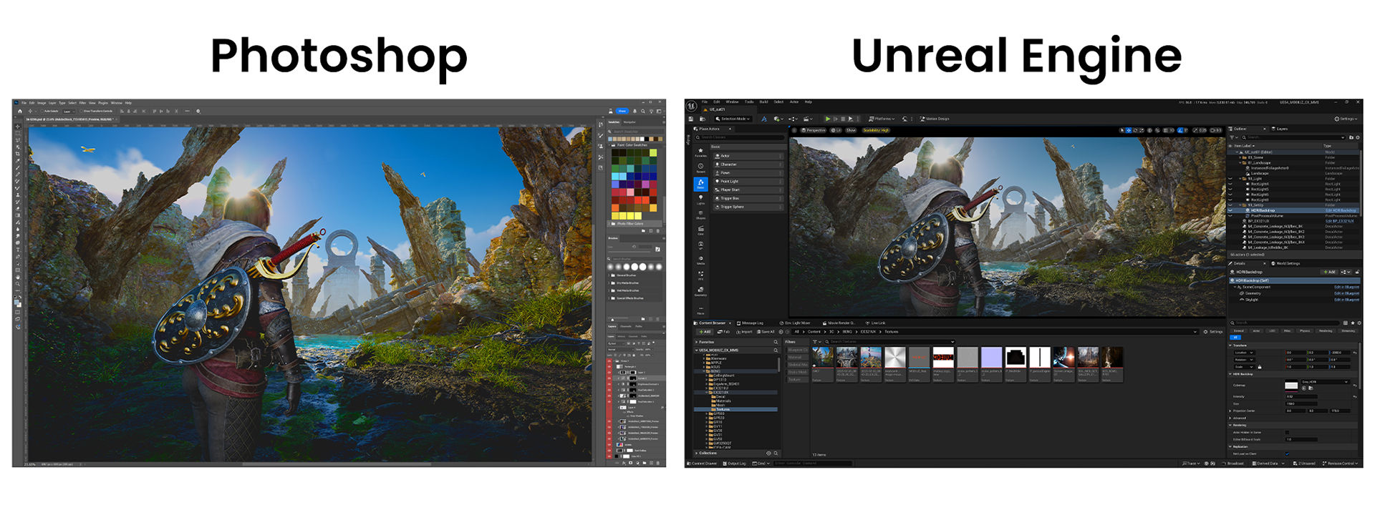Open Cmd dropdown in Unreal status bar
This screenshot has height=525, width=1375.
point(761,463)
